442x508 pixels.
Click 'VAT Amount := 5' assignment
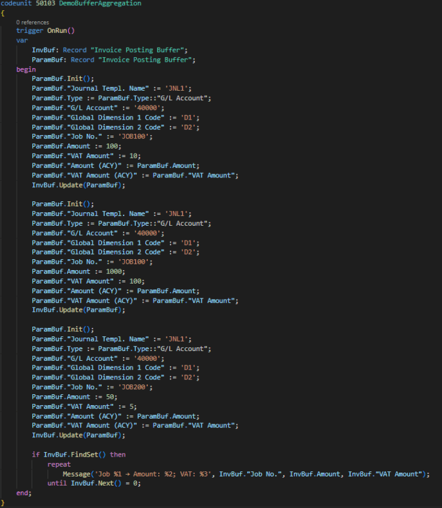click(x=84, y=406)
